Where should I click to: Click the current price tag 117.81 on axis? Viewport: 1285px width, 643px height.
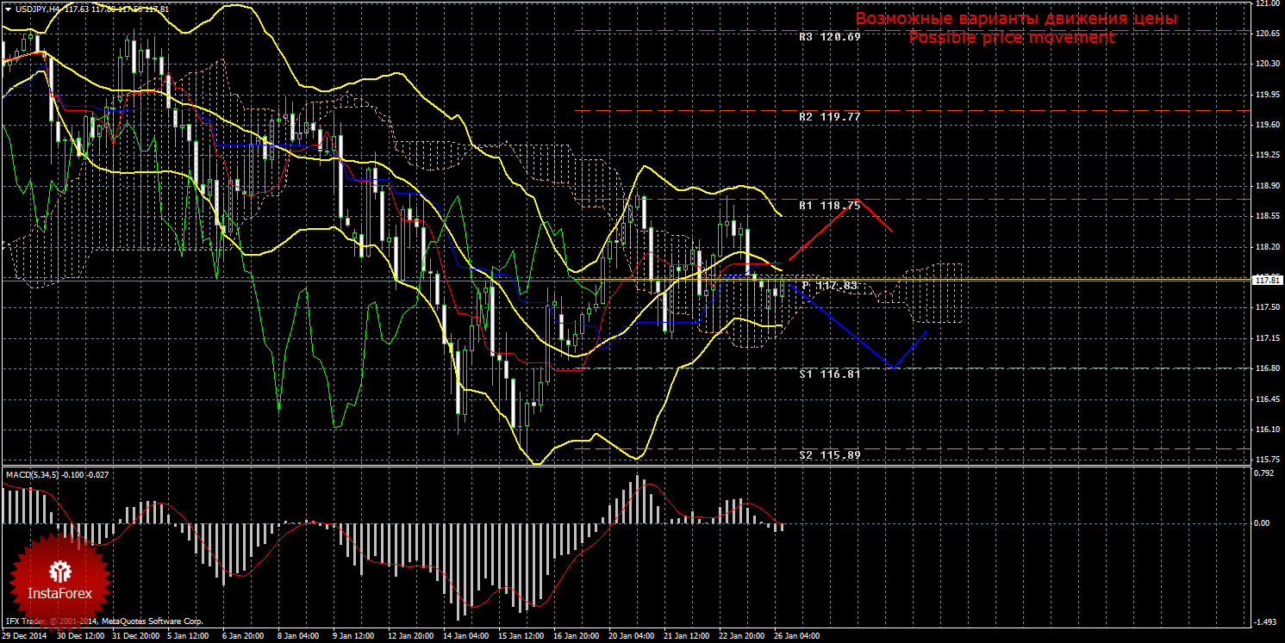click(x=1266, y=280)
